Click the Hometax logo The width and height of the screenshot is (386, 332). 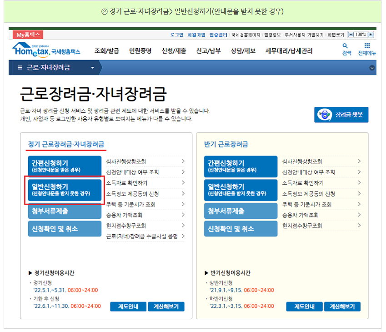click(46, 50)
